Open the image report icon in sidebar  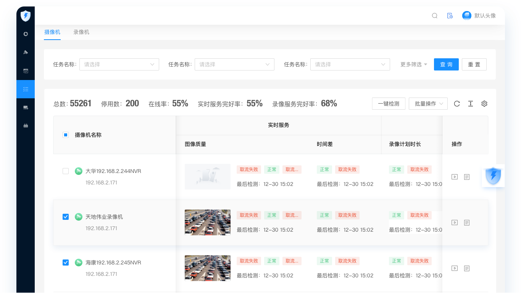pyautogui.click(x=26, y=70)
